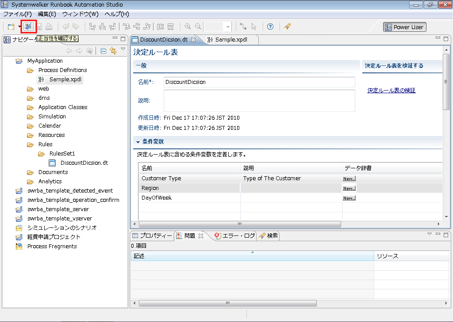Click Collapse All icon in Navigator
This screenshot has height=322, width=453.
pos(103,51)
